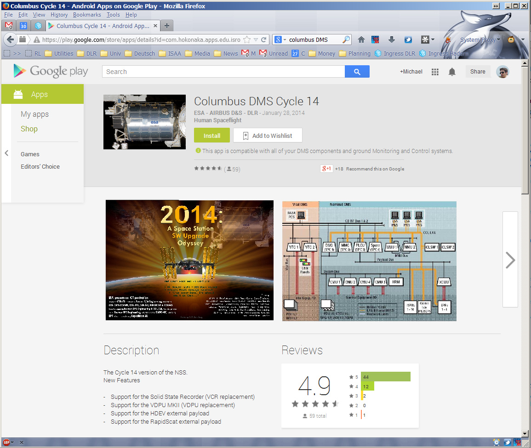531x448 pixels.
Task: Open the Bookmarks menu
Action: point(87,15)
